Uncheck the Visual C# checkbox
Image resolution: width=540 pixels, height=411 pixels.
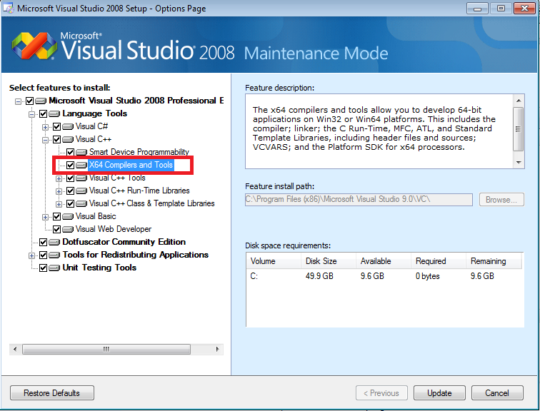(x=57, y=126)
